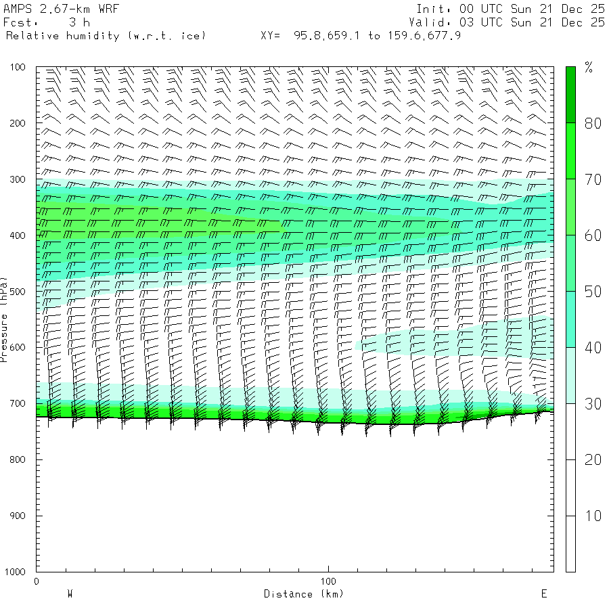Click the 40–50% turquoise colorbar segment
This screenshot has height=609, width=609.
570,319
